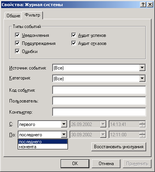Screen dimensions: 155x172
Task: Uncheck the Уведомления checkbox
Action: (17, 35)
